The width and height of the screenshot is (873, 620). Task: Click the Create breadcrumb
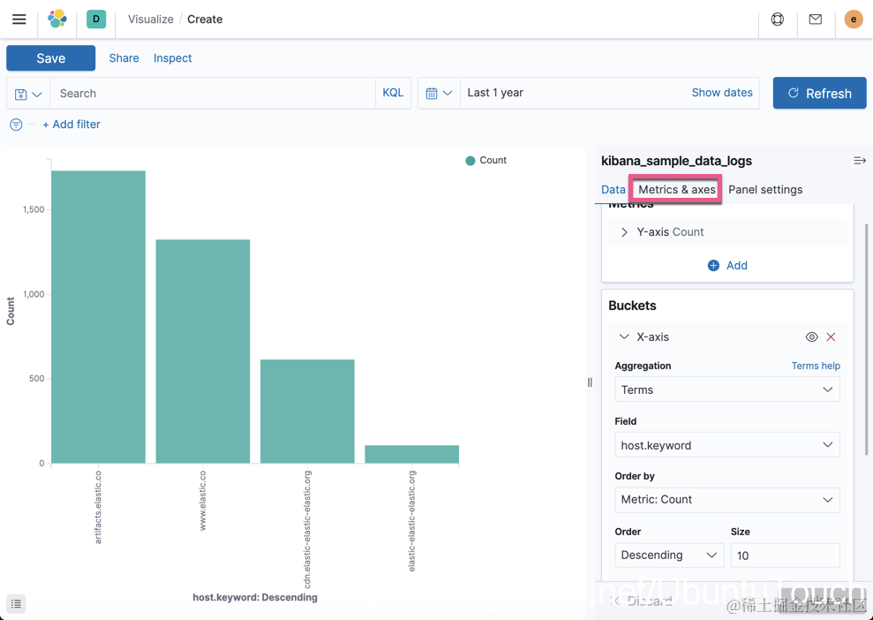(204, 19)
